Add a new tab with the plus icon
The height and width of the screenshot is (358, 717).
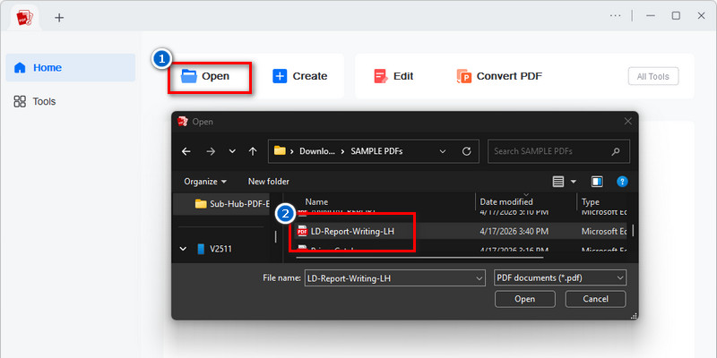tap(59, 18)
